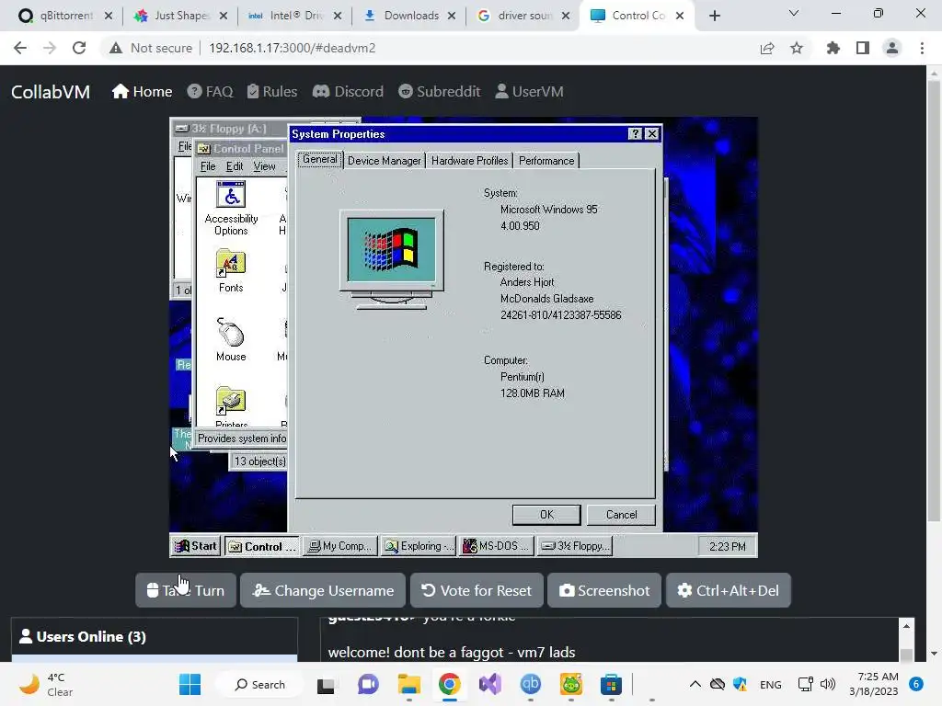Screen dimensions: 942x706
Task: Open the Discord link
Action: point(348,91)
